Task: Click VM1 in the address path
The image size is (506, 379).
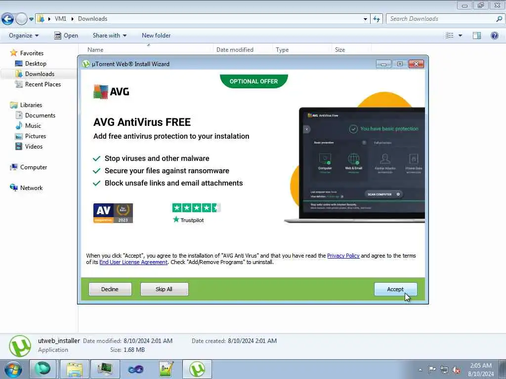Action: coord(60,19)
